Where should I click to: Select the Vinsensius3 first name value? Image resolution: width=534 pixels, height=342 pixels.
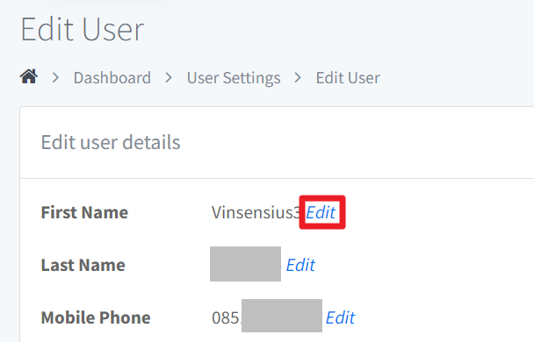pyautogui.click(x=256, y=212)
